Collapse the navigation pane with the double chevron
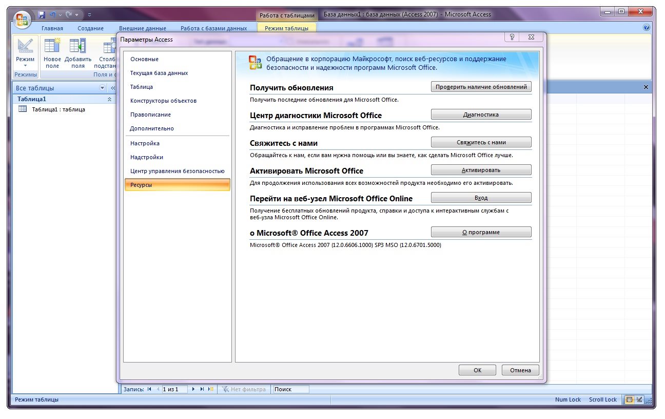The image size is (665, 419). 112,88
